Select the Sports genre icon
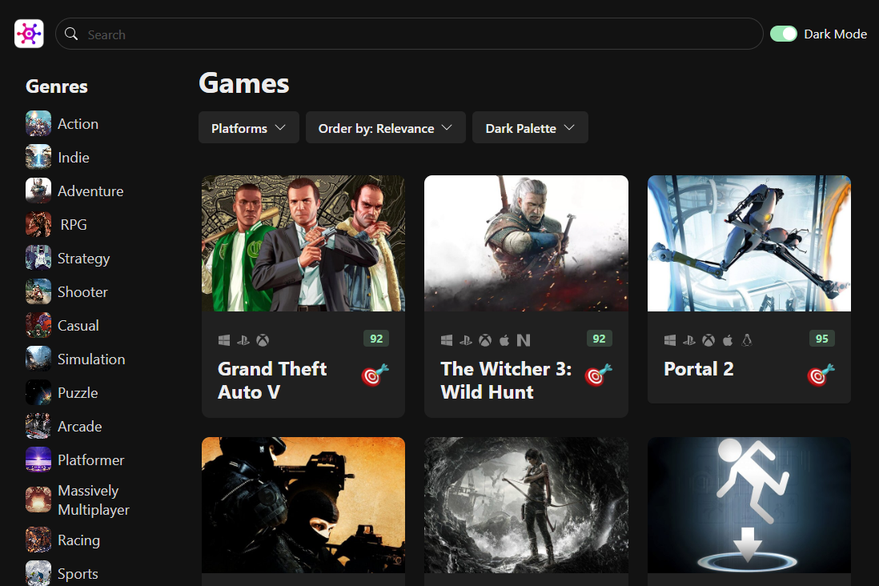This screenshot has width=879, height=586. [38, 573]
